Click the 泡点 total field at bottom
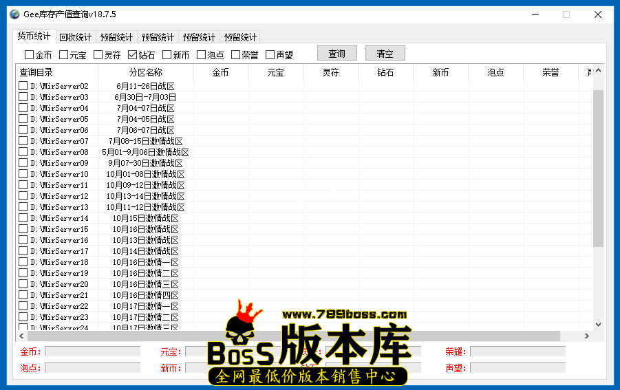The image size is (620, 390). click(92, 368)
